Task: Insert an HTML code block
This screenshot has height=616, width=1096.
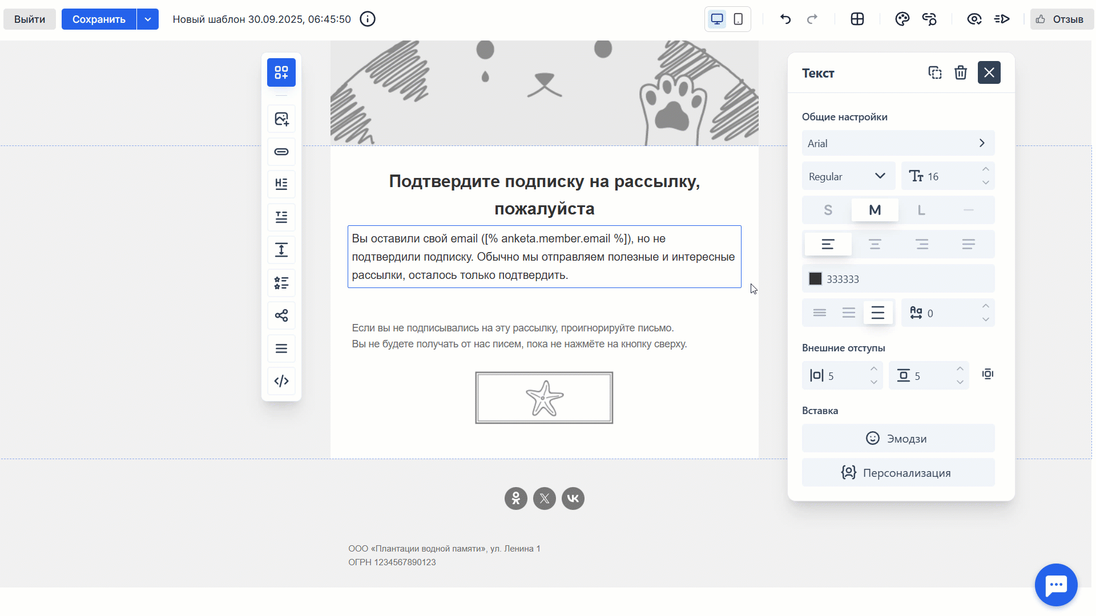Action: click(x=281, y=381)
